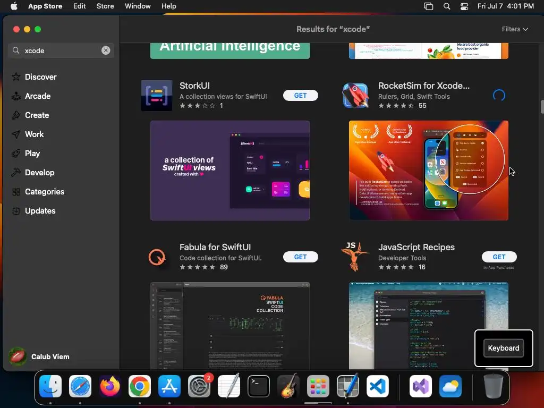Click the search field containing xcode
This screenshot has width=544, height=408.
tap(61, 50)
